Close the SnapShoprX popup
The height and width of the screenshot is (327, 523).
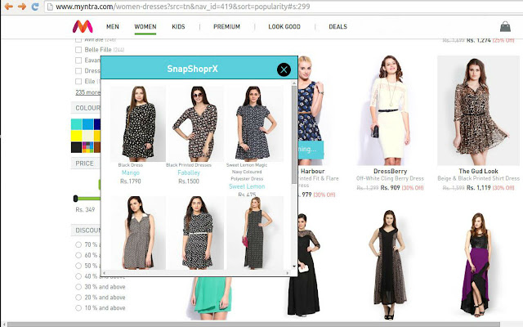pyautogui.click(x=284, y=69)
